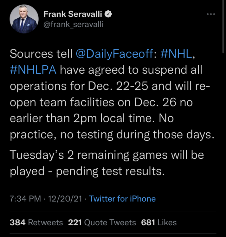Click the 'played - pending test results' line
Image resolution: width=226 pixels, height=237 pixels.
[87, 171]
